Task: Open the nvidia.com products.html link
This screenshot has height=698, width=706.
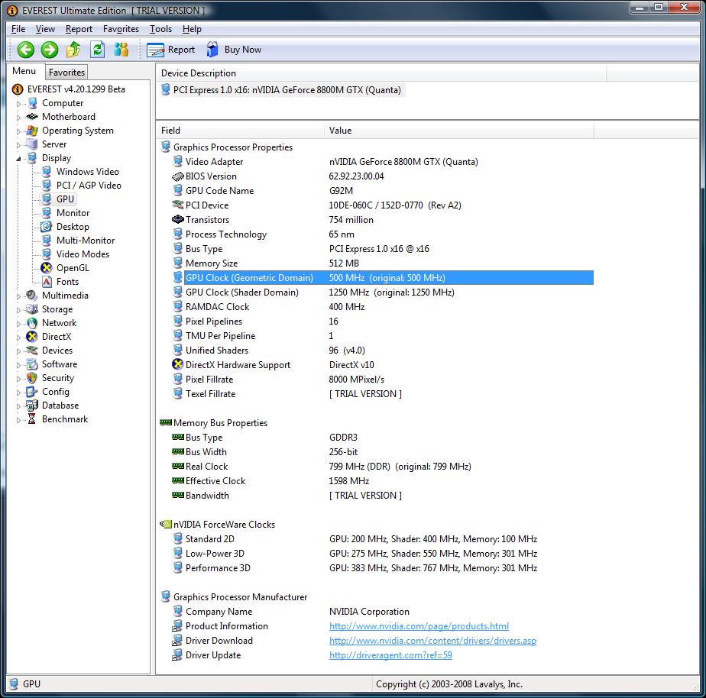Action: tap(419, 626)
